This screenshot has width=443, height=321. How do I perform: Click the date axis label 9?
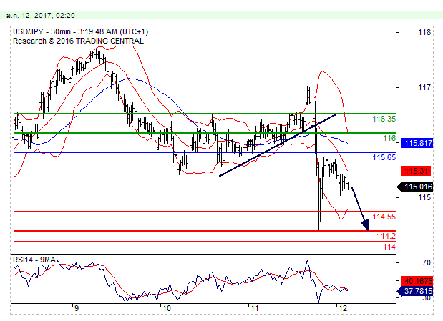[77, 308]
